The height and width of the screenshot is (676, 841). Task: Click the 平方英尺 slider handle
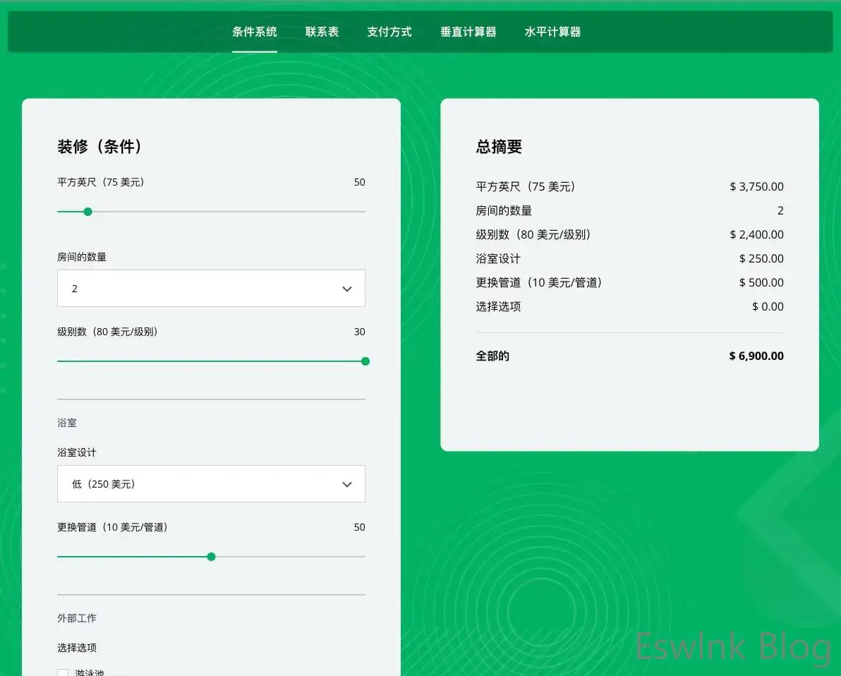87,212
